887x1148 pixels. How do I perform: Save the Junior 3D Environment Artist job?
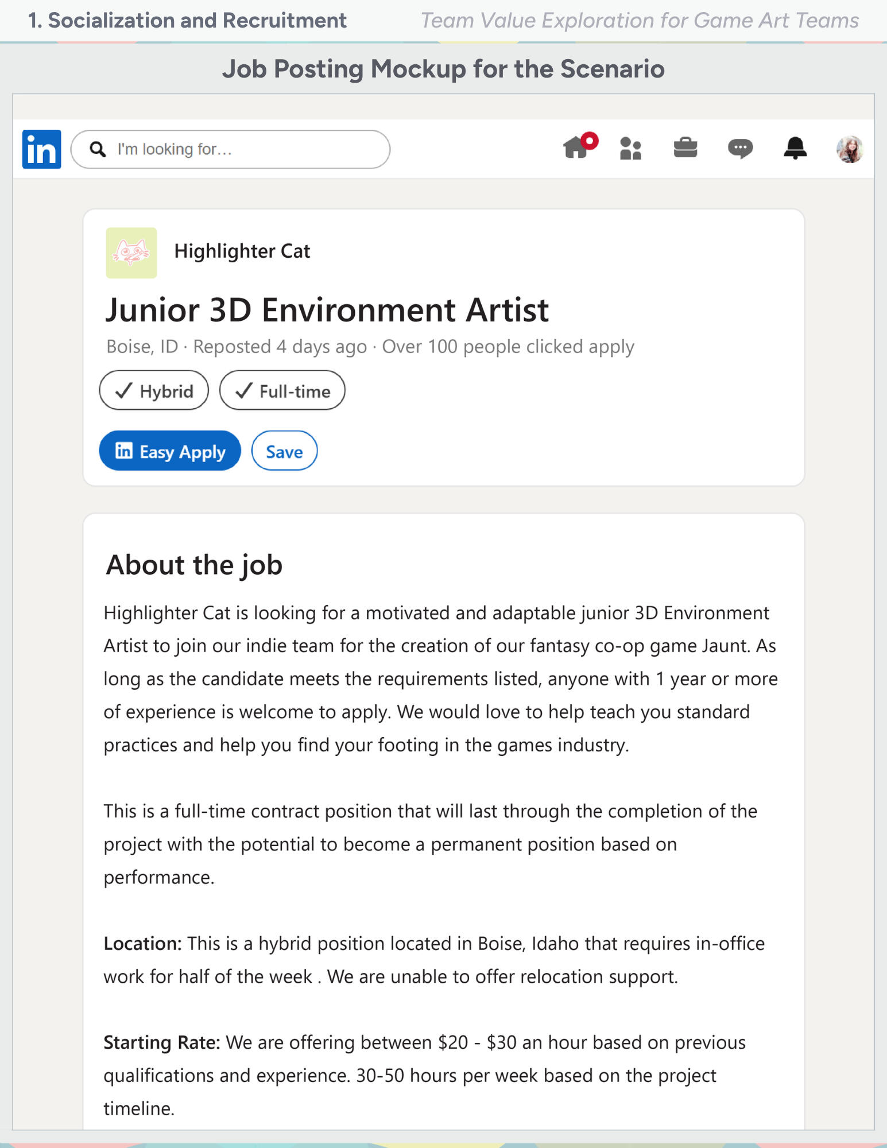284,451
